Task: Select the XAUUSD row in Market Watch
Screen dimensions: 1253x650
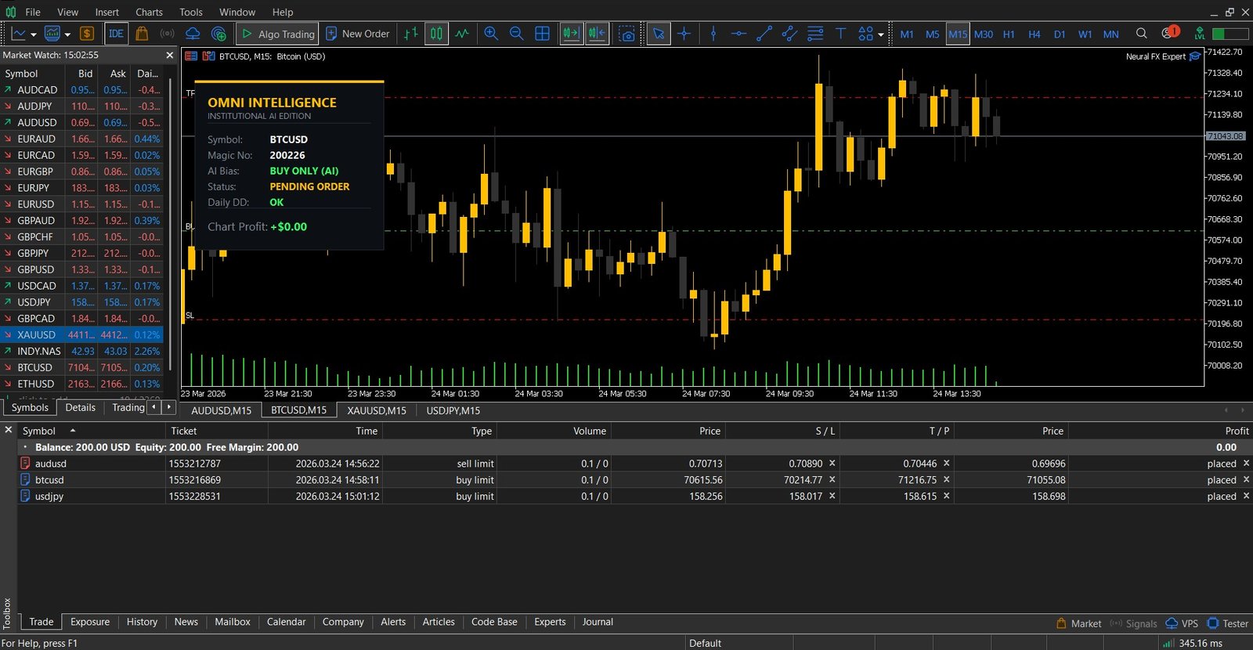Action: 37,334
